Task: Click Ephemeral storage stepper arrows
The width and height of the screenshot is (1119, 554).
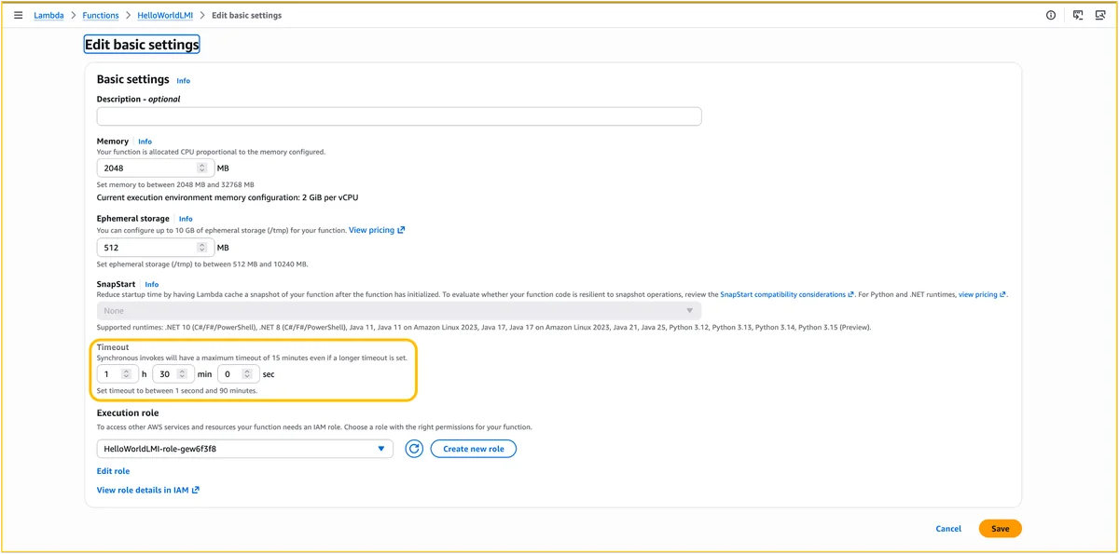Action: pos(202,248)
